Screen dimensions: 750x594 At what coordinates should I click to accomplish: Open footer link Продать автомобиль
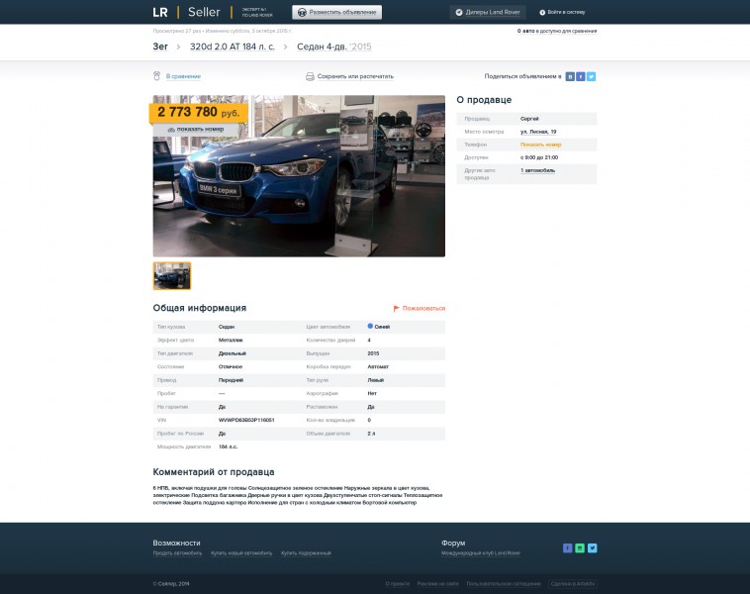pyautogui.click(x=177, y=553)
